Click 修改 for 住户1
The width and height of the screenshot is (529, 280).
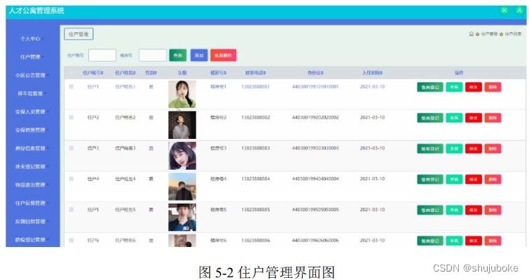[474, 87]
